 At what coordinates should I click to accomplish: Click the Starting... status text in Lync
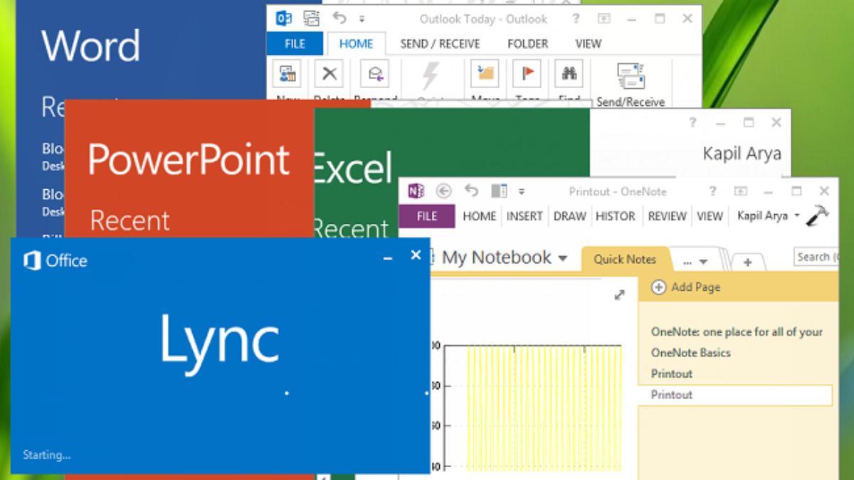coord(47,454)
